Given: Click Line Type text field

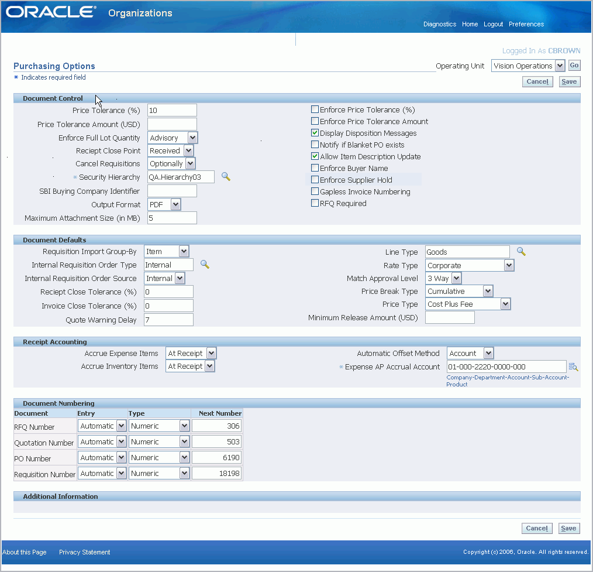Looking at the screenshot, I should tap(467, 252).
